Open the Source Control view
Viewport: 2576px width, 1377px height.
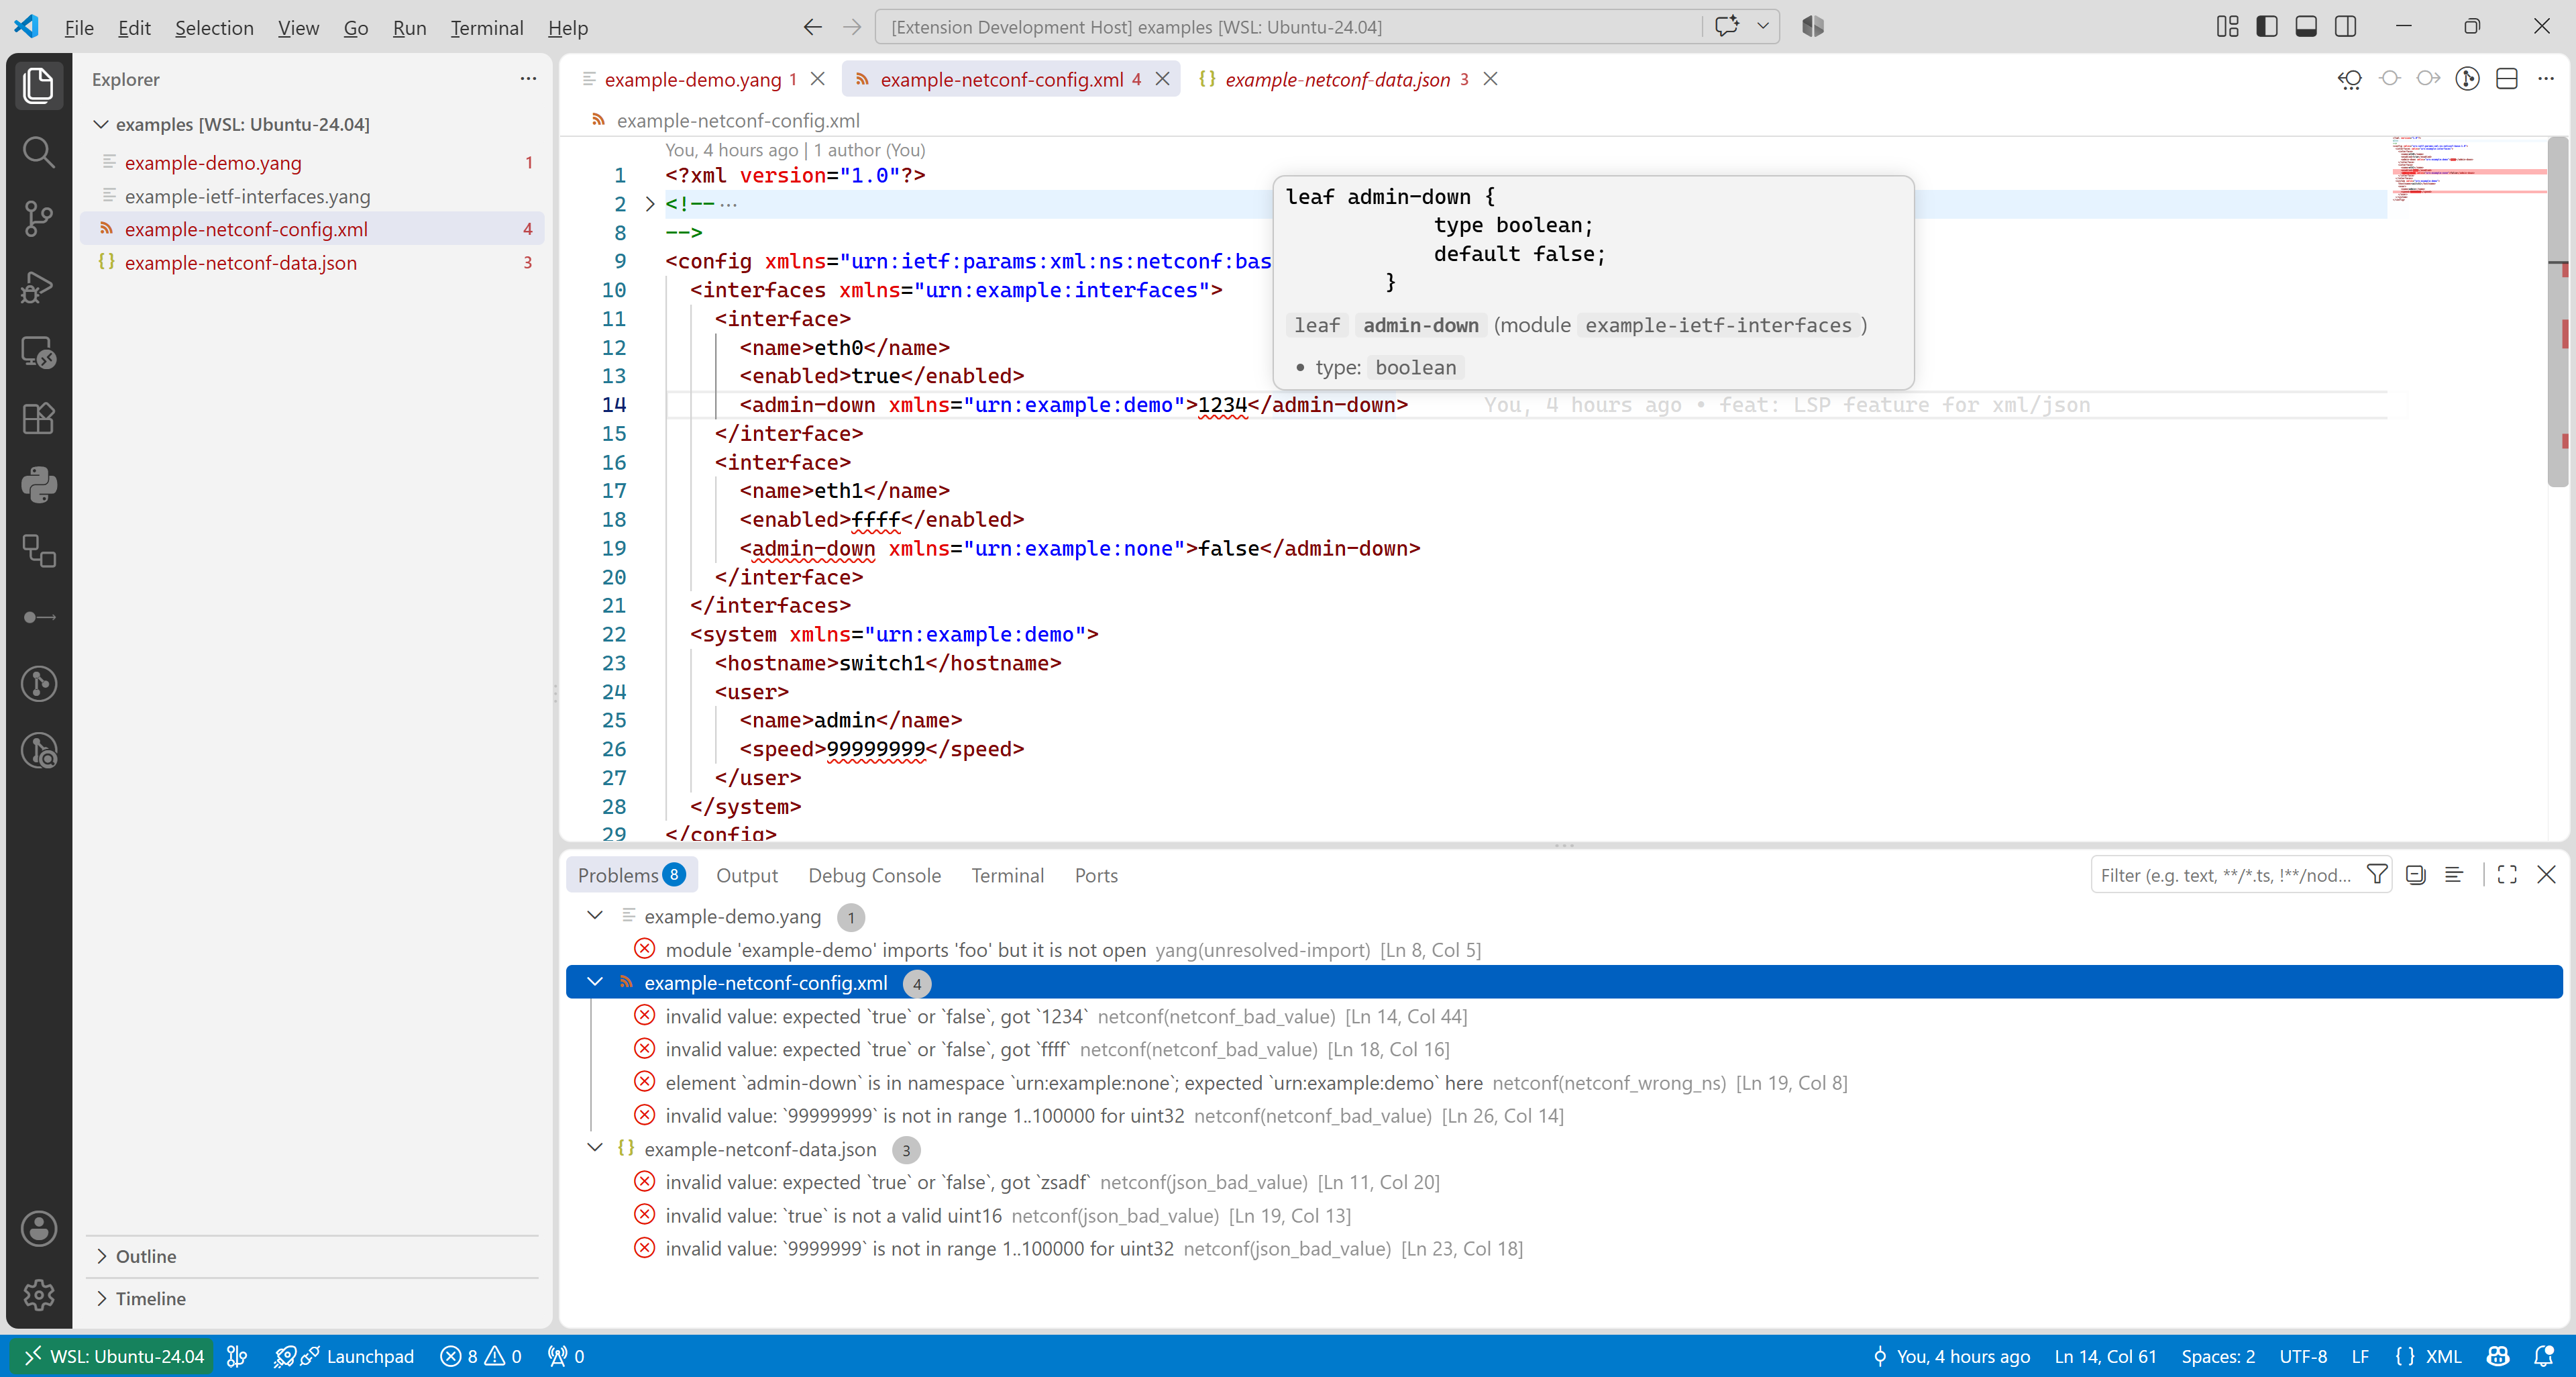click(38, 218)
